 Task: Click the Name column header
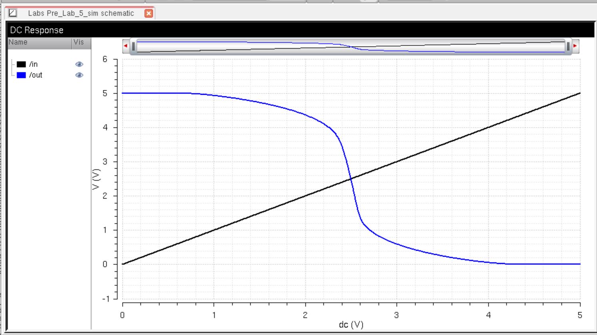pos(39,42)
